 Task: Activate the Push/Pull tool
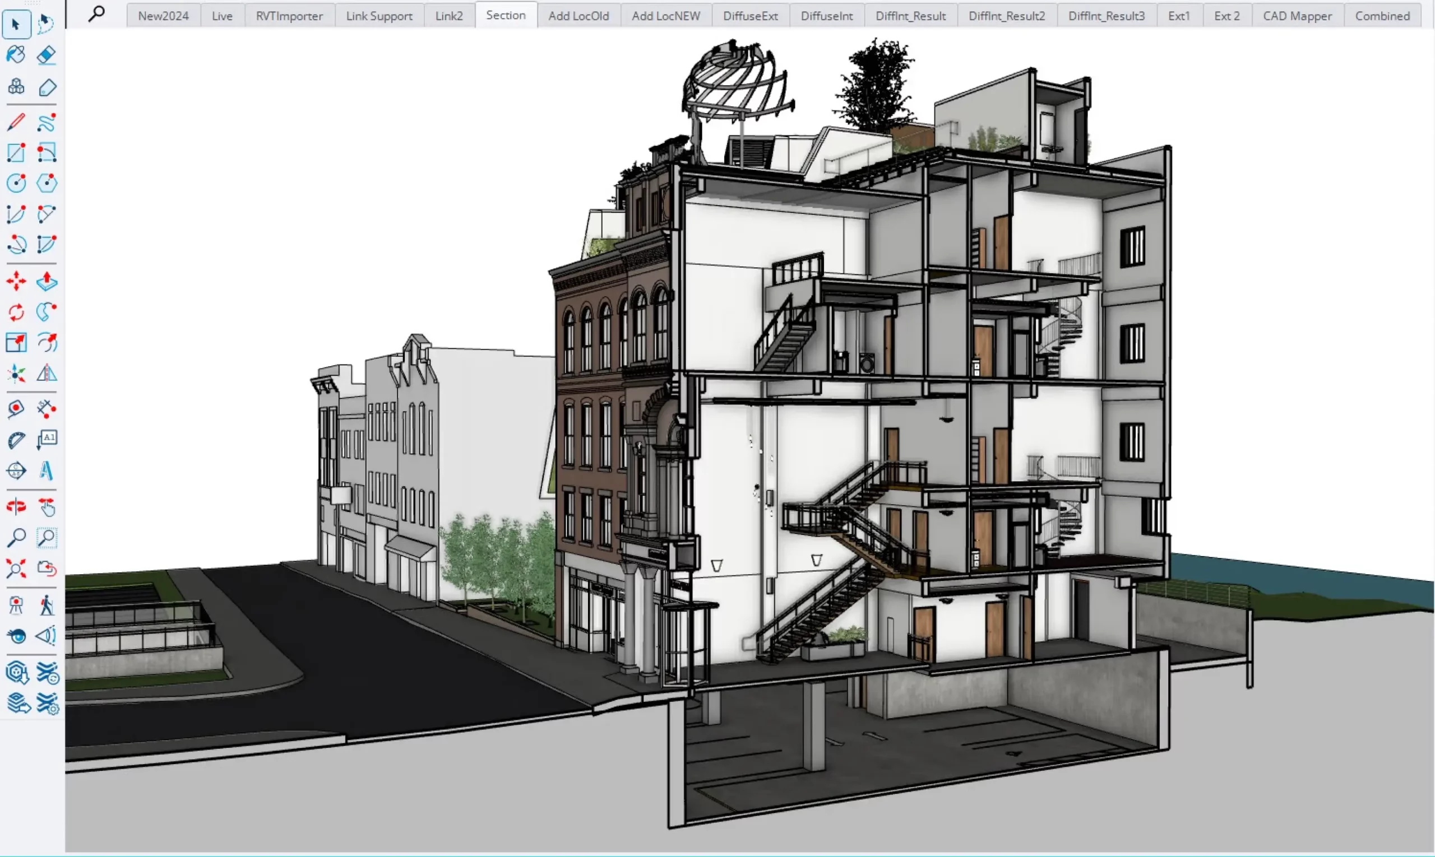[x=46, y=282]
